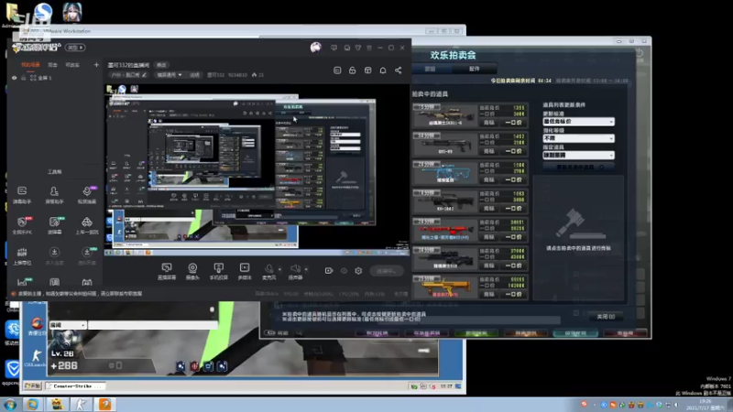Open the chat channel dropdown in game
The height and width of the screenshot is (412, 733).
68,325
